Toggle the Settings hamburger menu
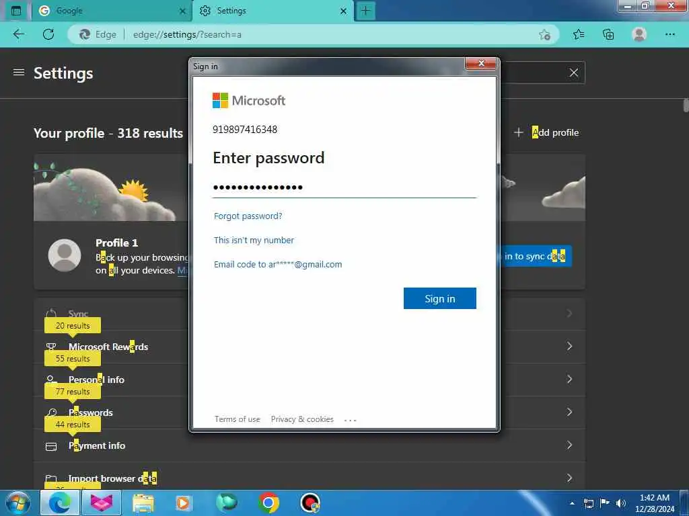The height and width of the screenshot is (516, 689). pyautogui.click(x=18, y=72)
